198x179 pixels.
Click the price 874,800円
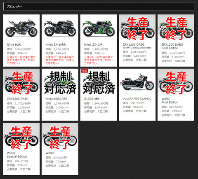click(60, 158)
